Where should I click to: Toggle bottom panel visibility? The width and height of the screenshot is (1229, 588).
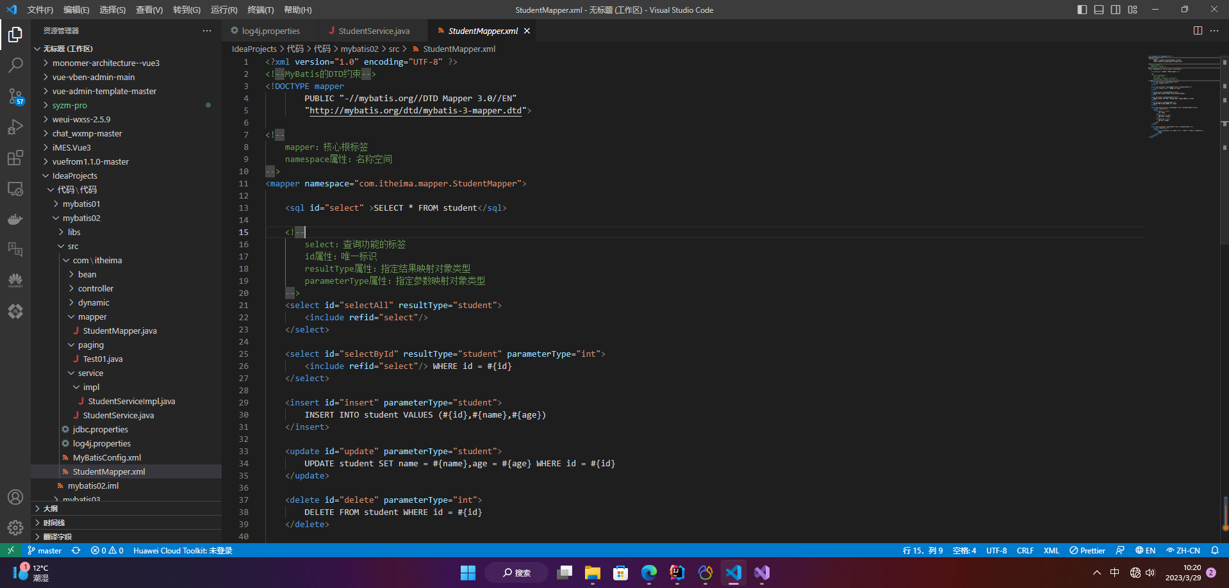pyautogui.click(x=1099, y=10)
